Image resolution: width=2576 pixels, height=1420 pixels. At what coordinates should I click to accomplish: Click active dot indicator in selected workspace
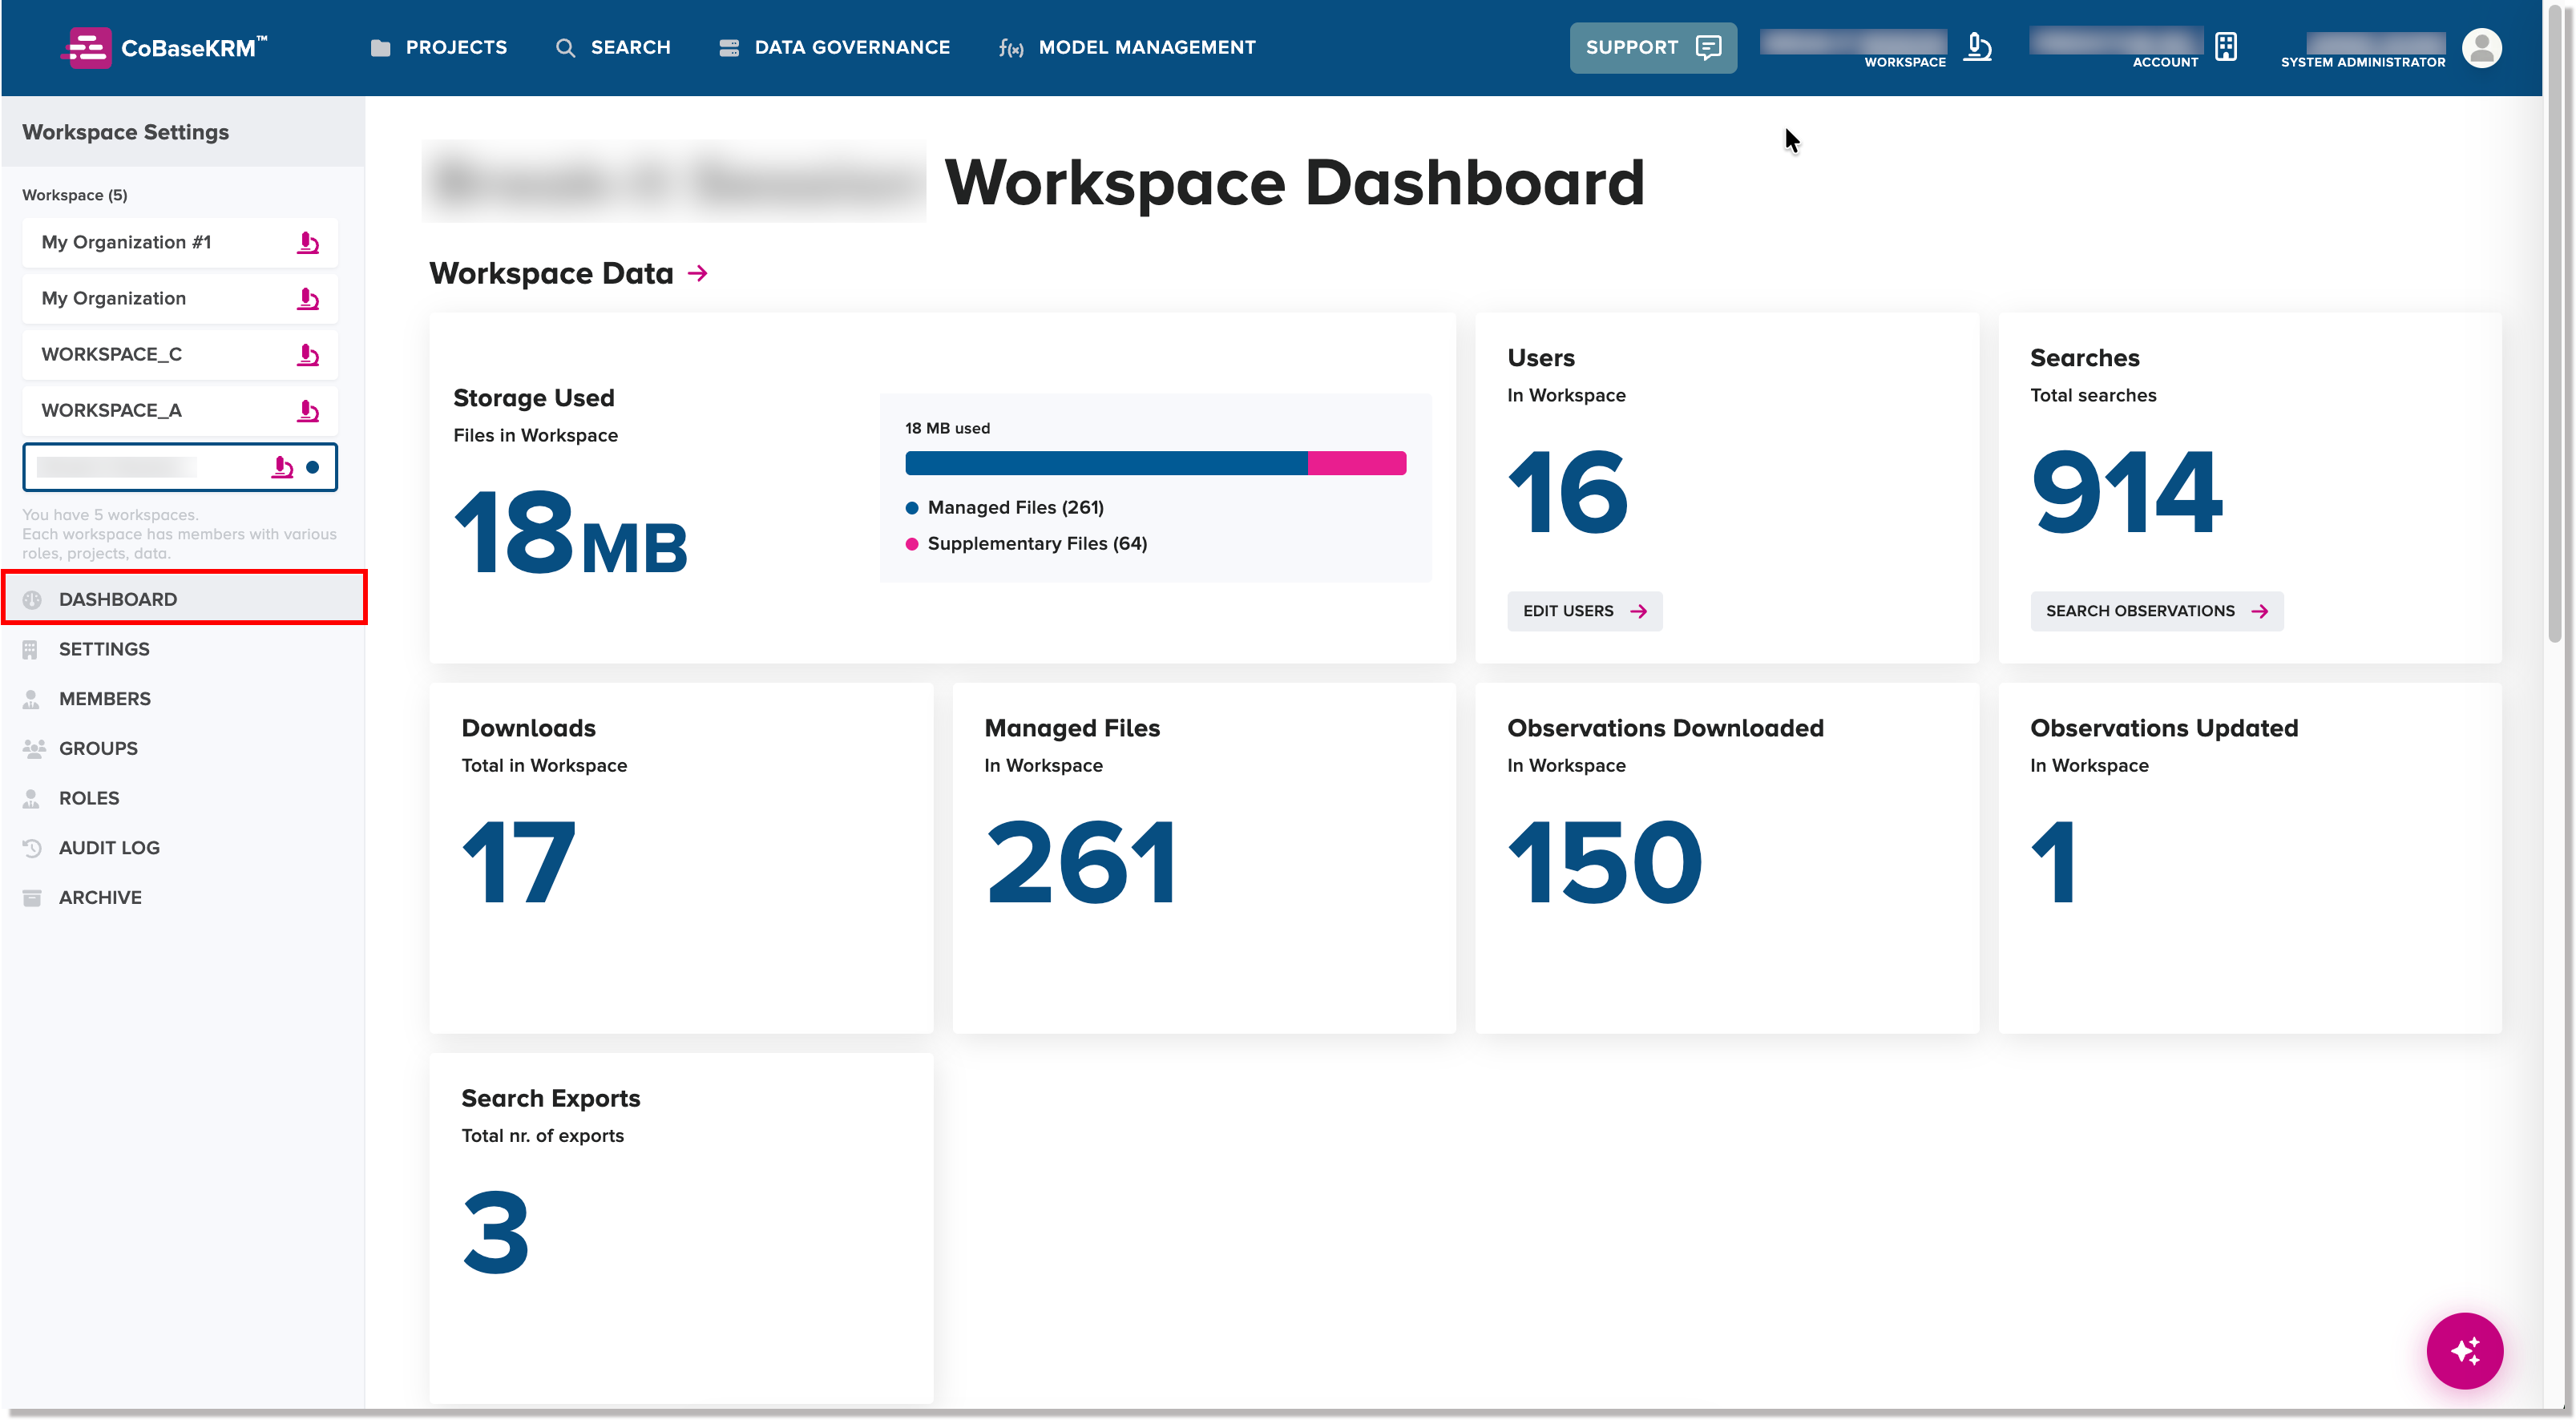click(x=312, y=467)
